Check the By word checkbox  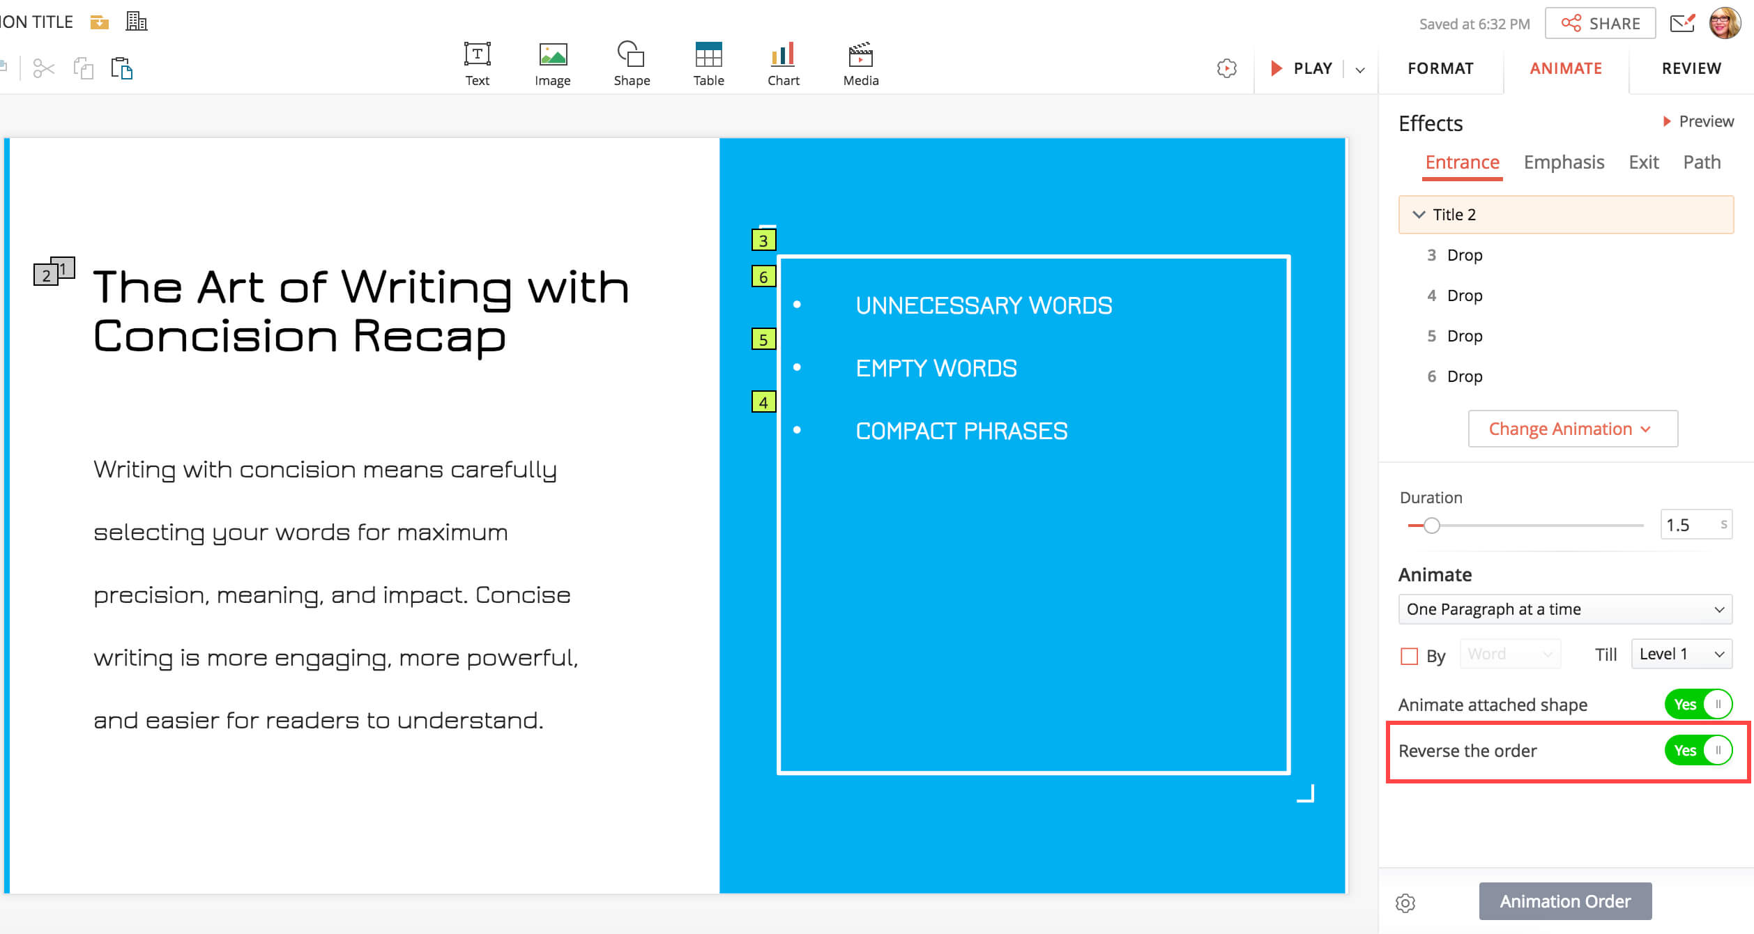[1409, 656]
